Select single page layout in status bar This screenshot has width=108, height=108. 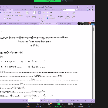point(58,101)
